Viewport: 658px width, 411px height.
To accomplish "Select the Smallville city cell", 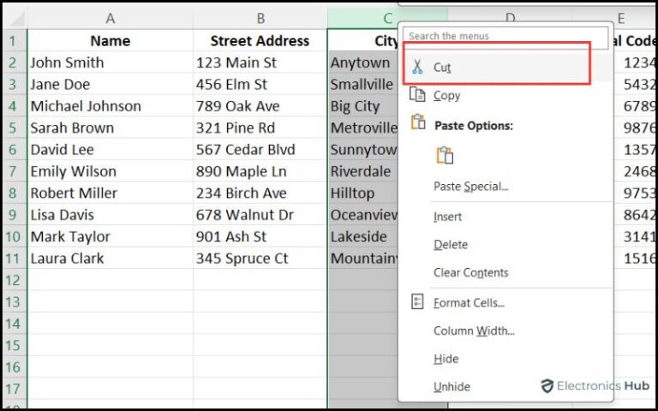I will (362, 84).
